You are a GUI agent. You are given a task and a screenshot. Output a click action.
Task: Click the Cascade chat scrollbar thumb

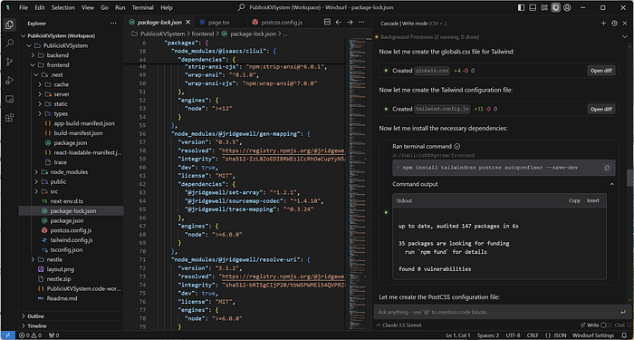pos(629,178)
